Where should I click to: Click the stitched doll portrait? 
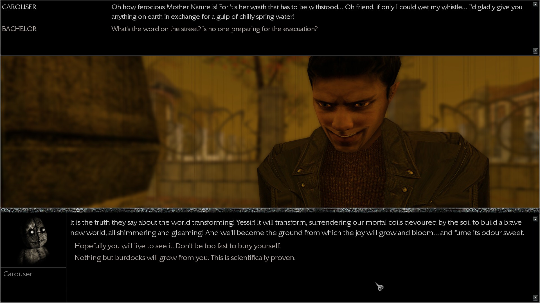pos(33,240)
